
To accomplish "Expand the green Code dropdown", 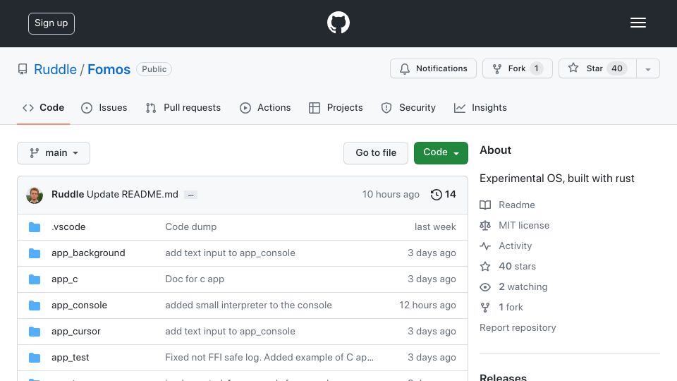I will (441, 153).
